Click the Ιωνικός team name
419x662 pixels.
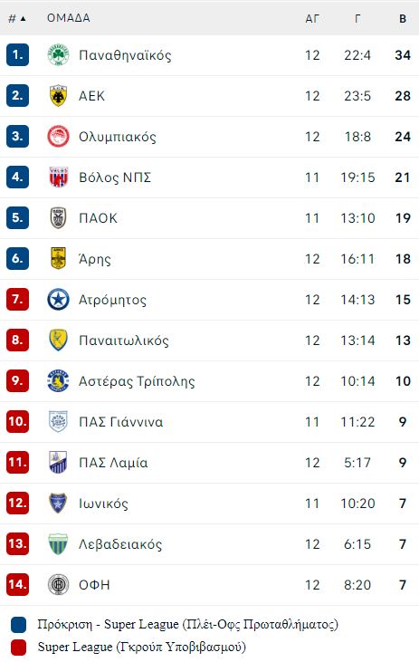coord(103,504)
